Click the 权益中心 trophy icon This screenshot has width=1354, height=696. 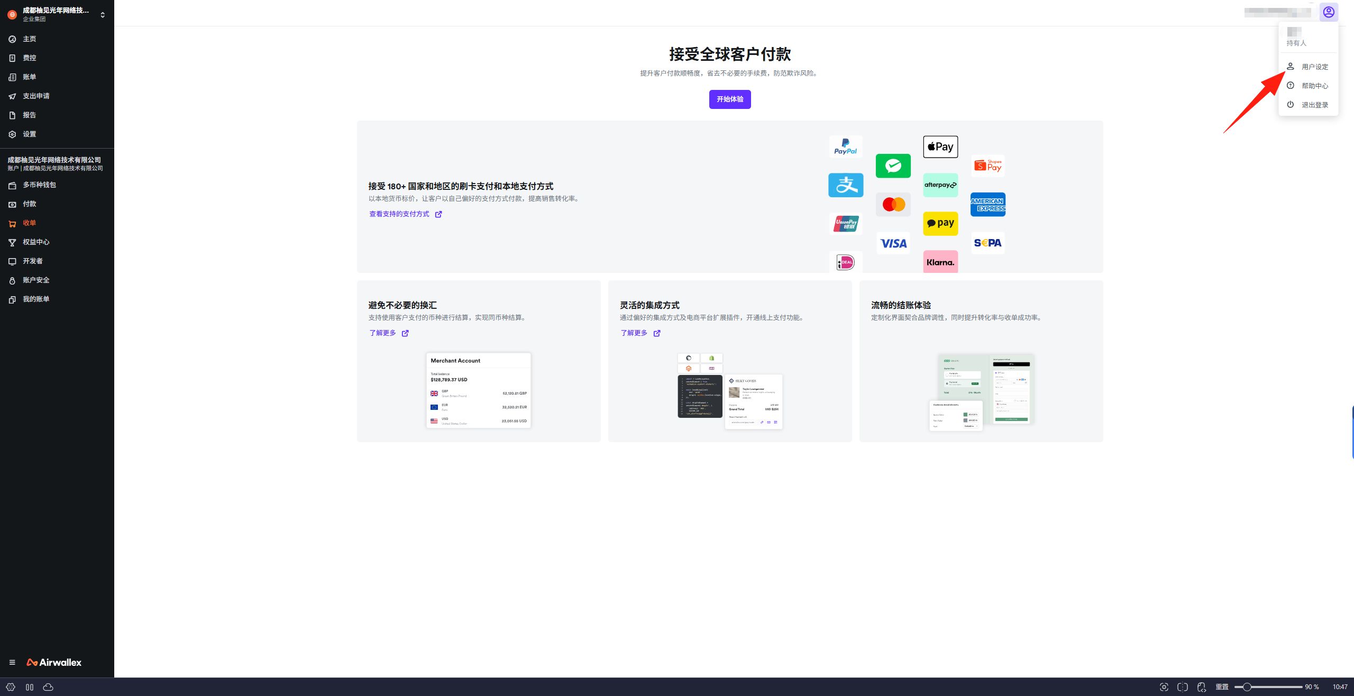12,242
